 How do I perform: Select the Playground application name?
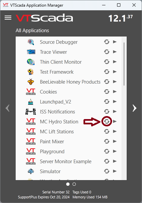pyautogui.click(x=52, y=152)
